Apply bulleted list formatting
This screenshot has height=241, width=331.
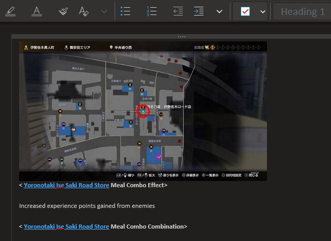point(125,11)
